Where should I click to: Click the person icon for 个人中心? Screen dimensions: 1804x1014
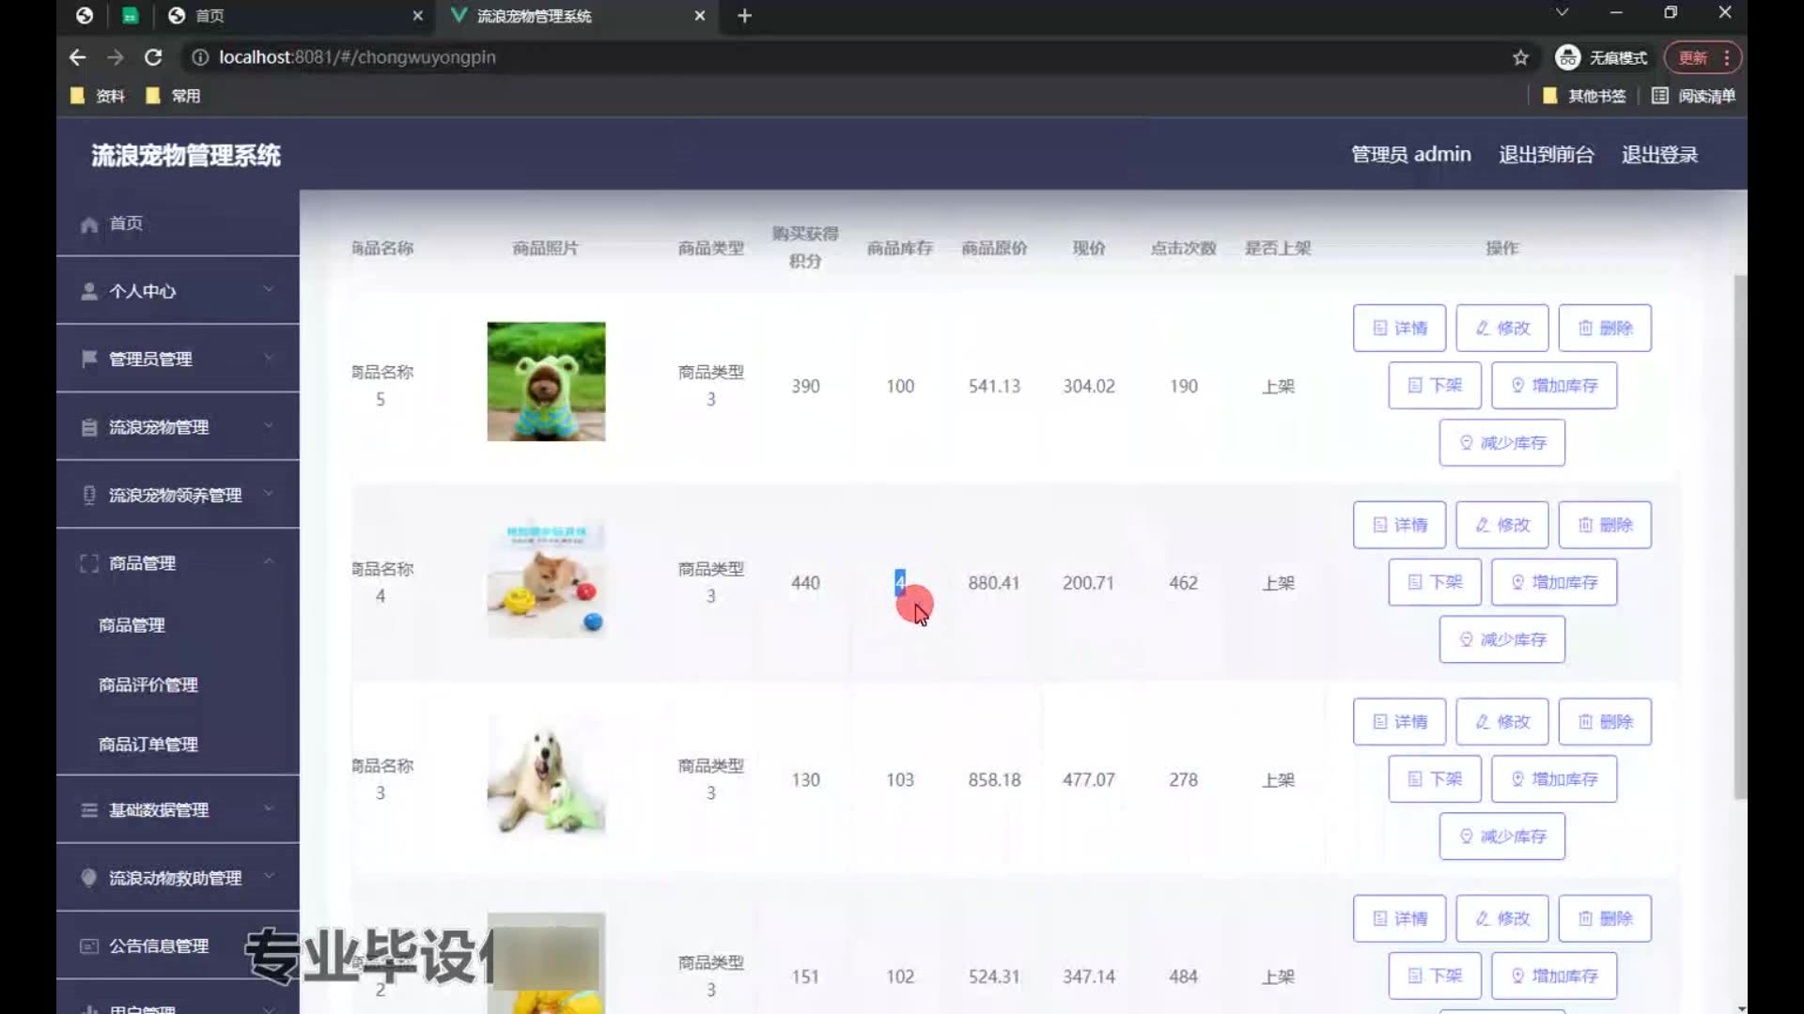point(89,292)
